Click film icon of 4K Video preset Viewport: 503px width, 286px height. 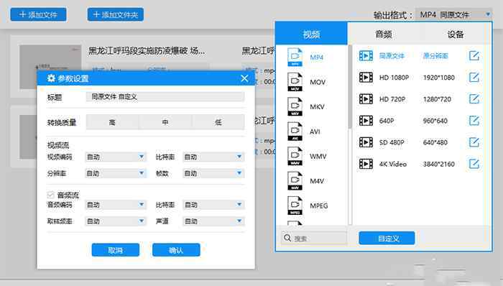366,164
